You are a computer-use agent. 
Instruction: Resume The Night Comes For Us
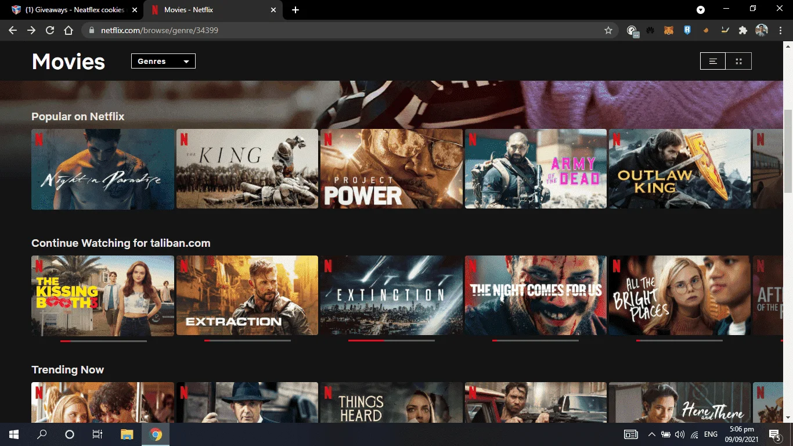pyautogui.click(x=536, y=296)
